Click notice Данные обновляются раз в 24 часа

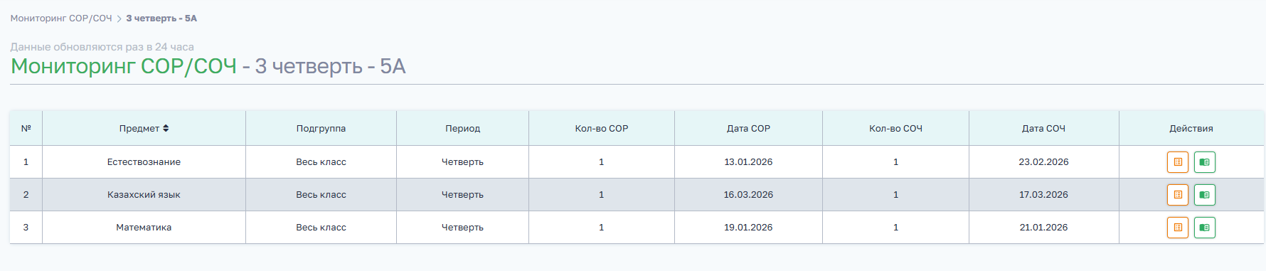tap(102, 47)
